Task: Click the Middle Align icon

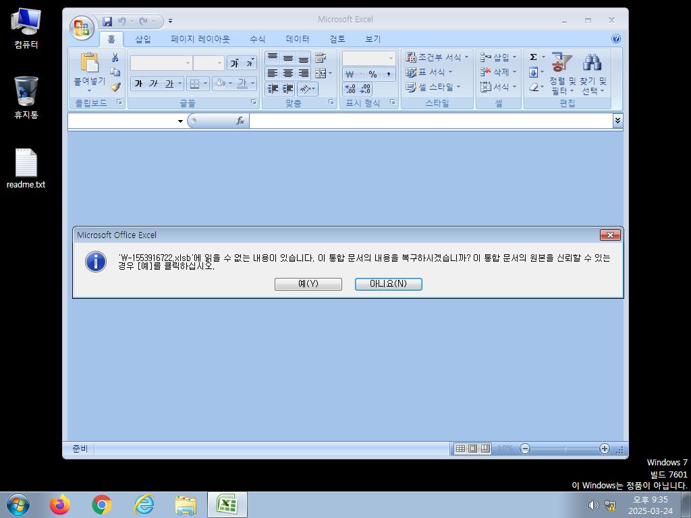Action: tap(287, 58)
